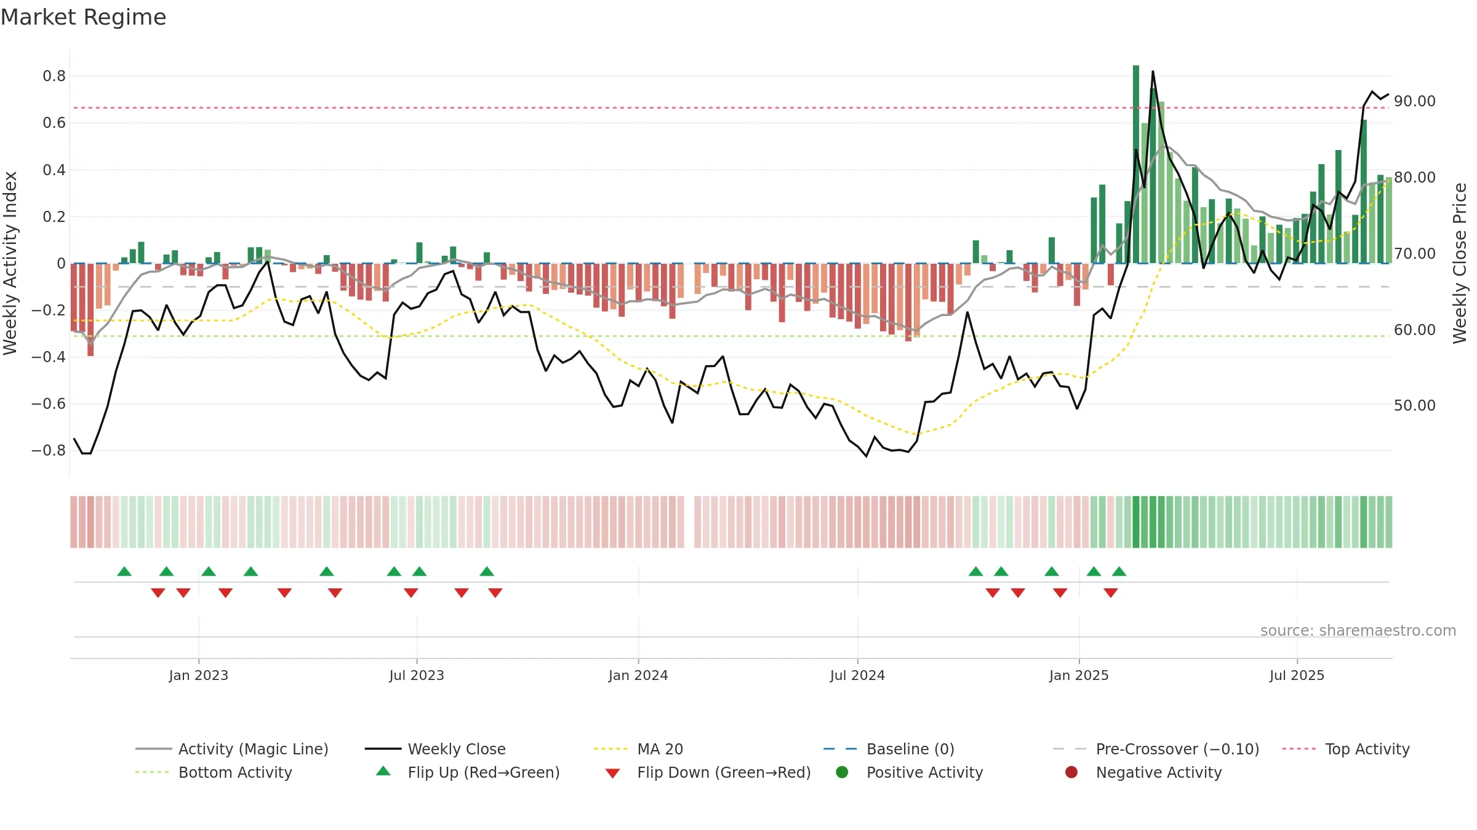
Task: Click the 0.6 activity axis label
Action: tap(54, 123)
